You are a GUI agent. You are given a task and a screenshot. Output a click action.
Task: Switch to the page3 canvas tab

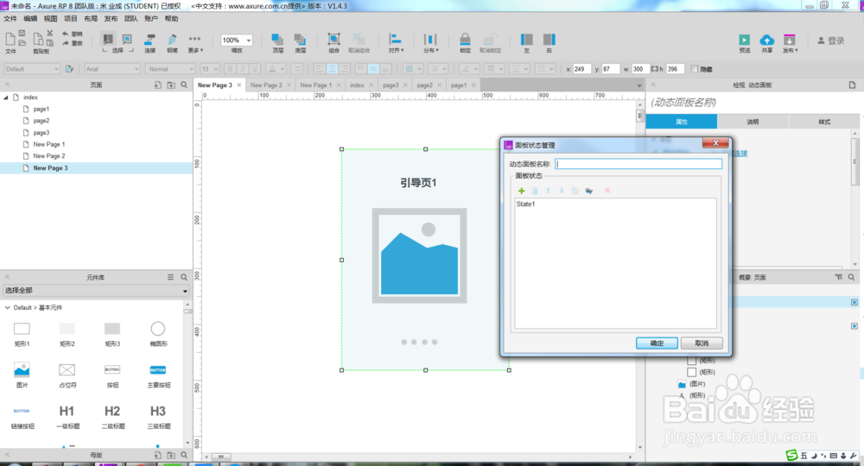pyautogui.click(x=391, y=85)
